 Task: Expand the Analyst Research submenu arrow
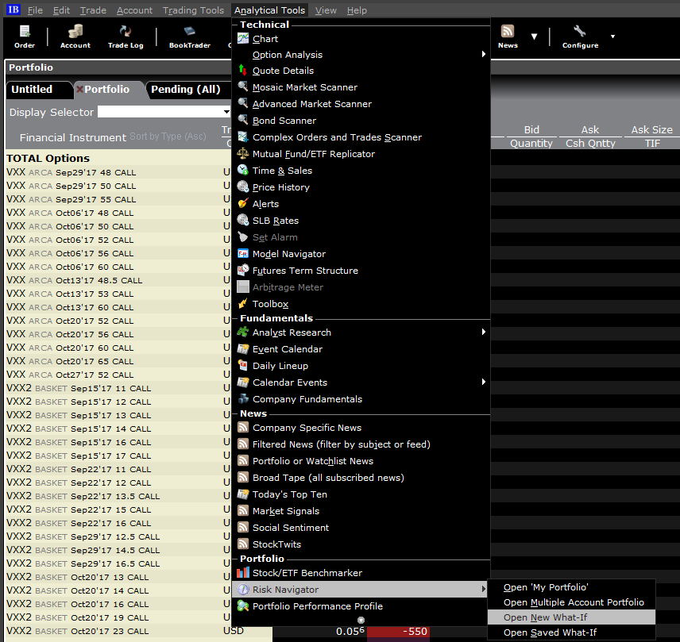(x=483, y=332)
